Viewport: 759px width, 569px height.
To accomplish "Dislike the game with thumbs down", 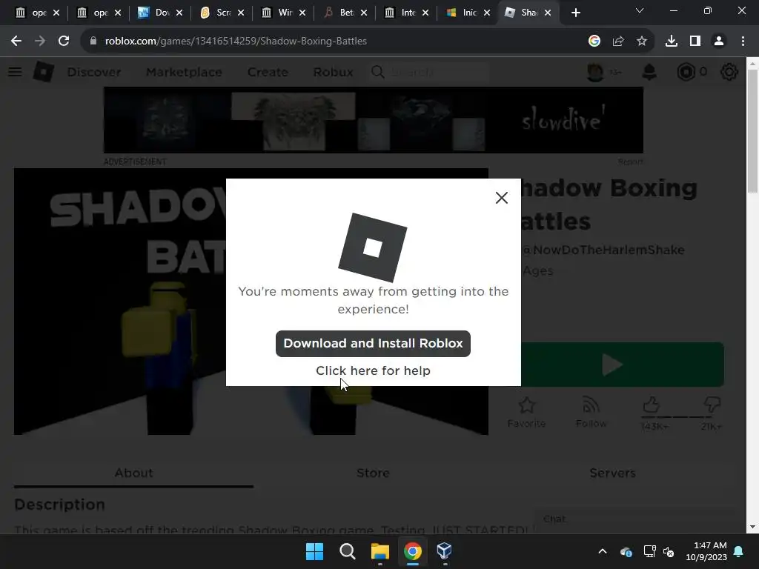I will pyautogui.click(x=712, y=405).
